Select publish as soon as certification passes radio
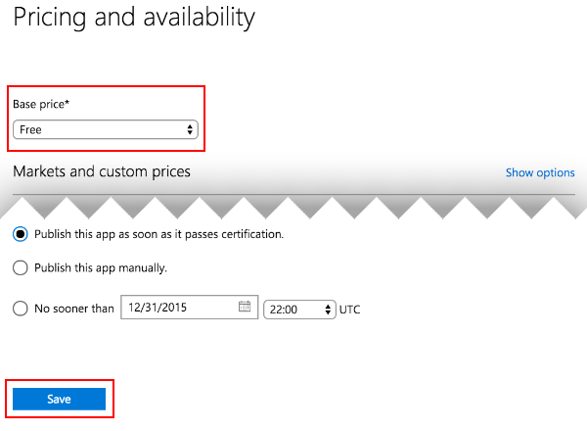587x431 pixels. [21, 234]
